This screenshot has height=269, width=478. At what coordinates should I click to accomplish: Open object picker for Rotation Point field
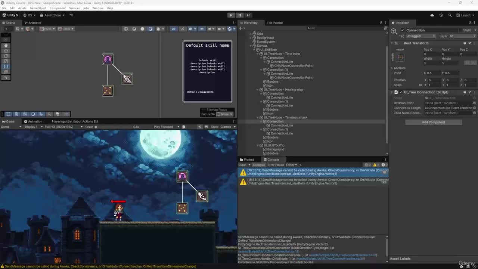coord(474,103)
